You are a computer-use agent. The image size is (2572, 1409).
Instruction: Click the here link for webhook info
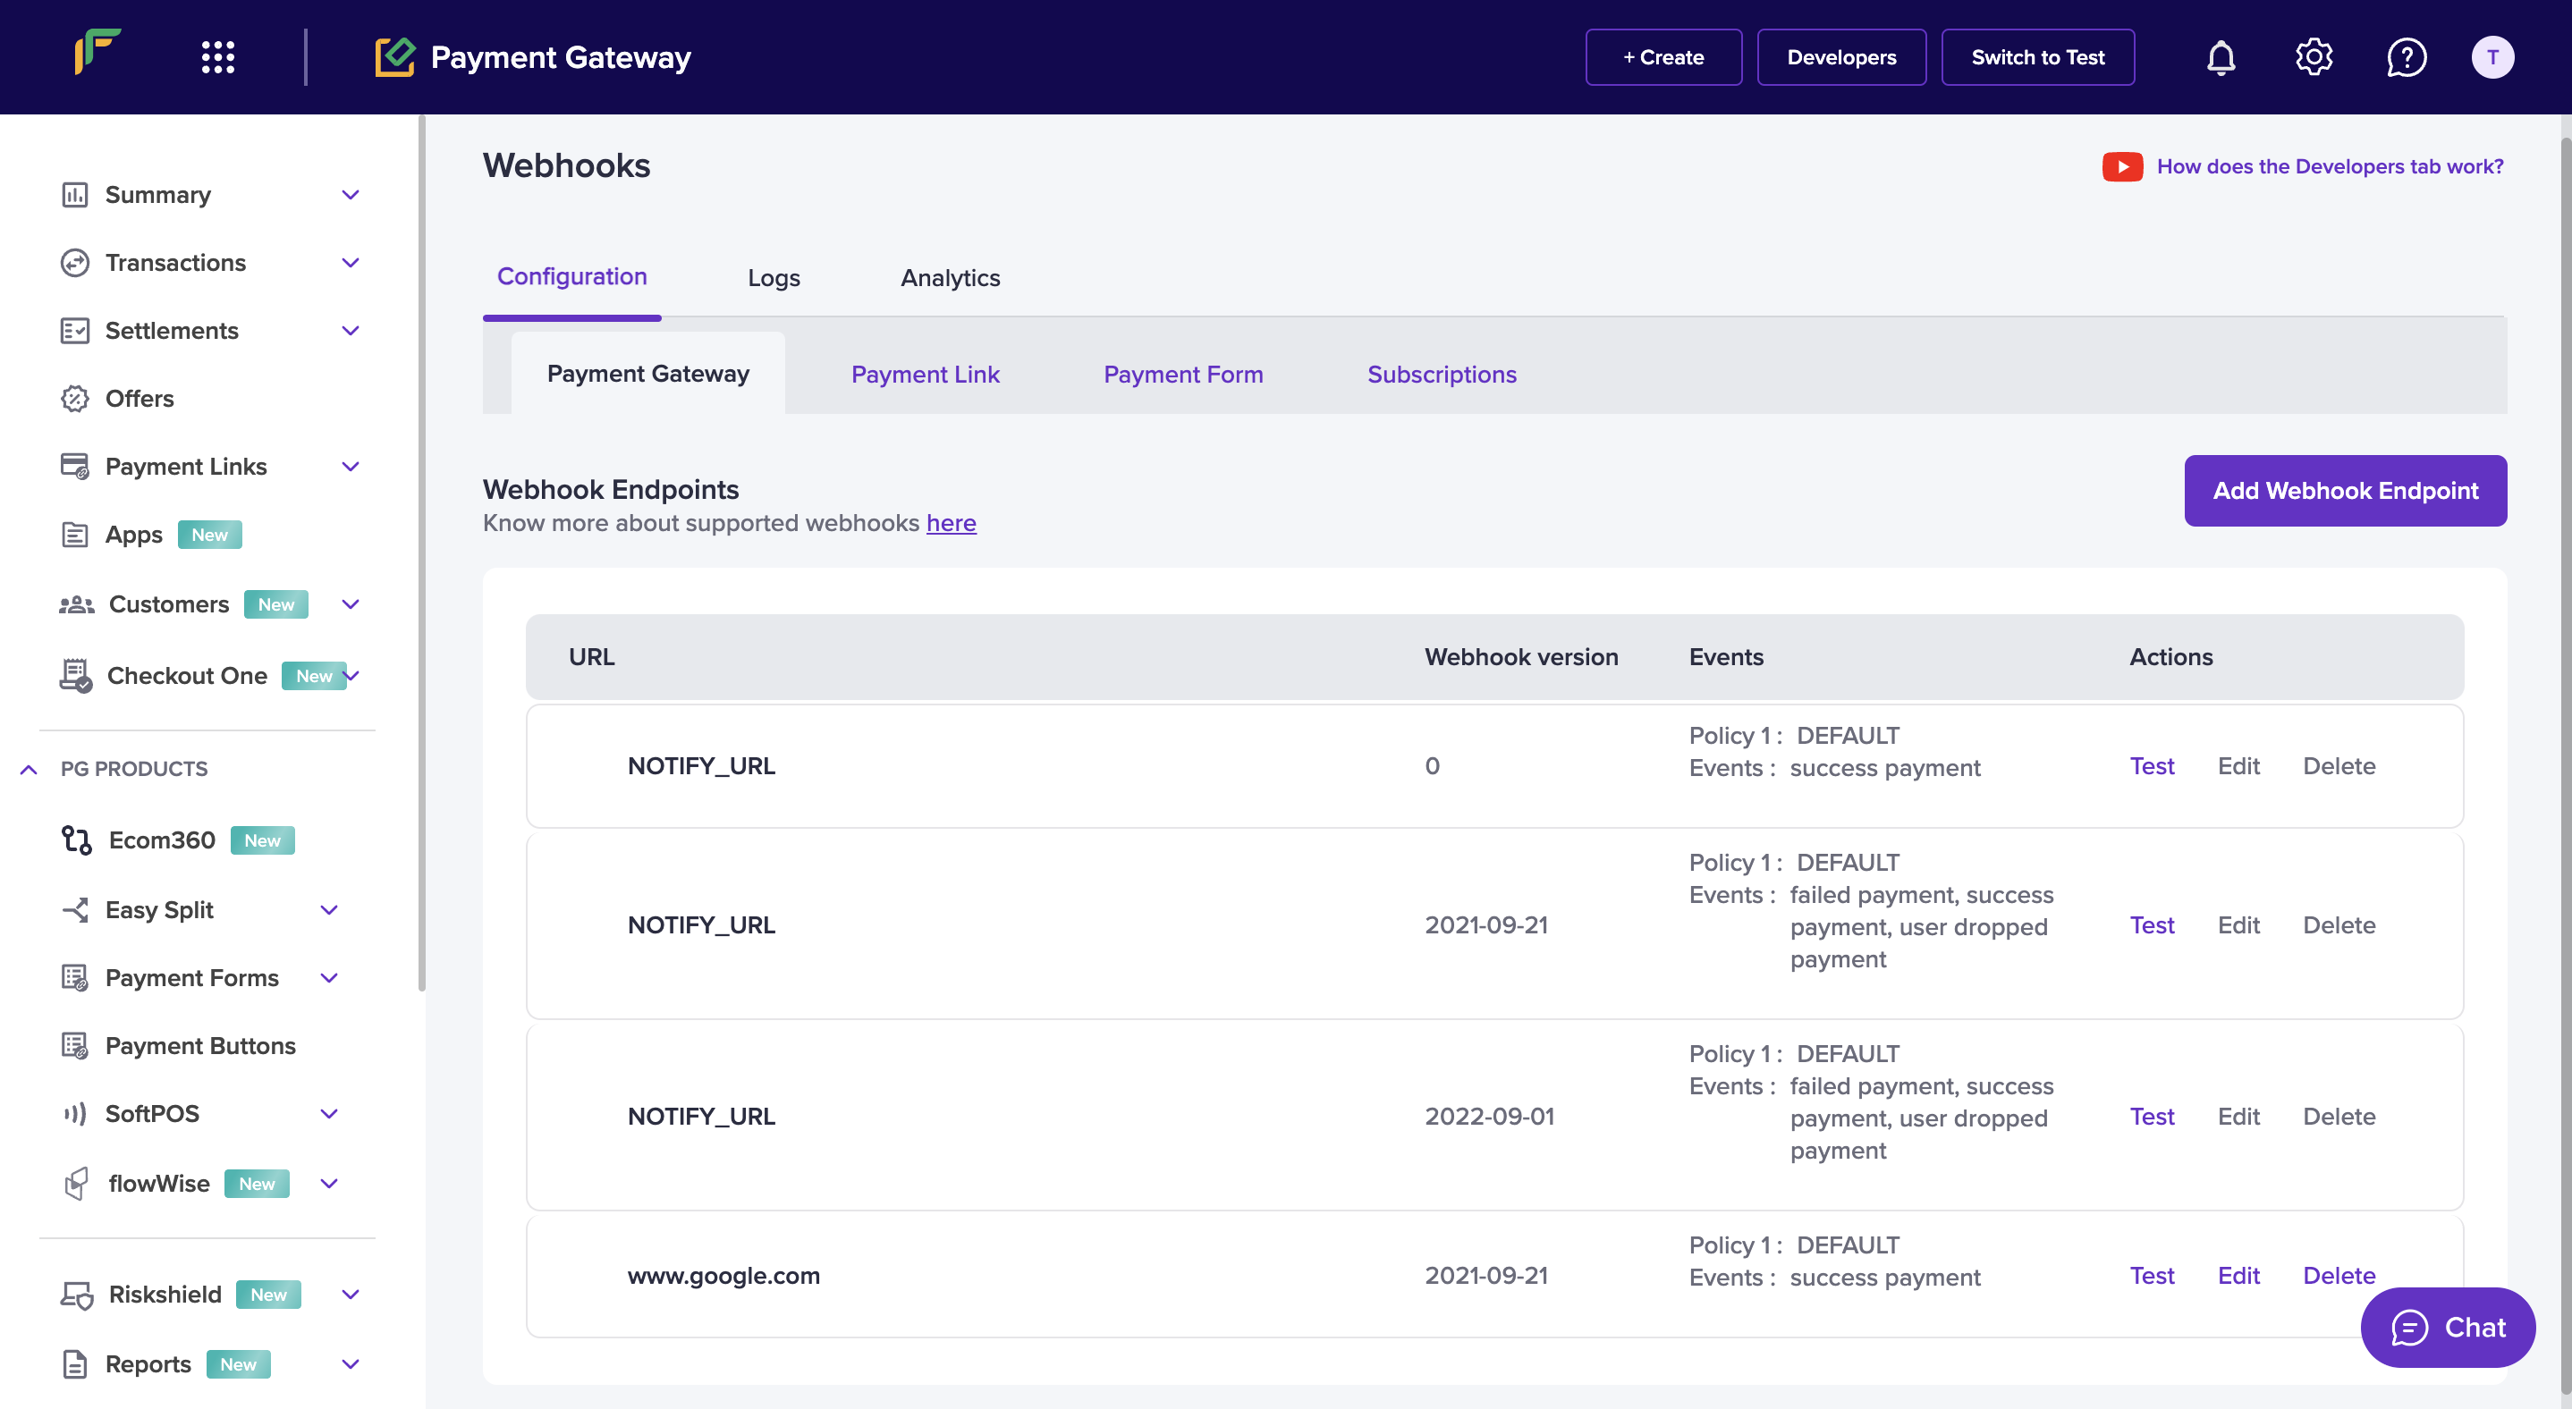tap(951, 520)
